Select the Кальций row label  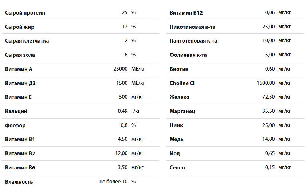(16, 111)
